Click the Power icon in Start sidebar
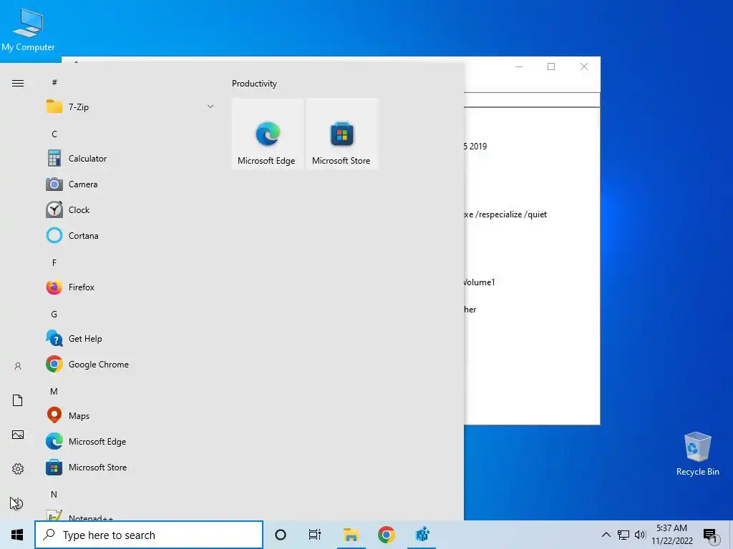The image size is (733, 549). (18, 503)
